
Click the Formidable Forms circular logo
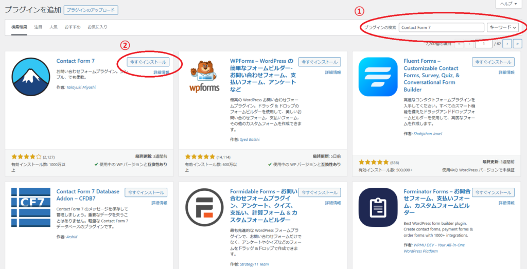204,207
